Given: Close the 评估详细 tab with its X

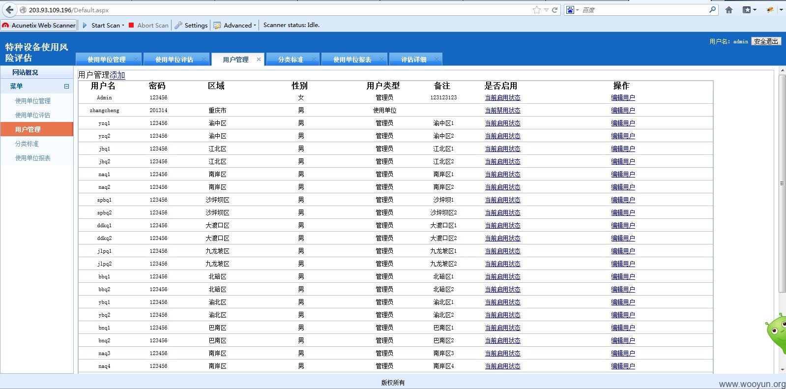Looking at the screenshot, I should (x=437, y=59).
